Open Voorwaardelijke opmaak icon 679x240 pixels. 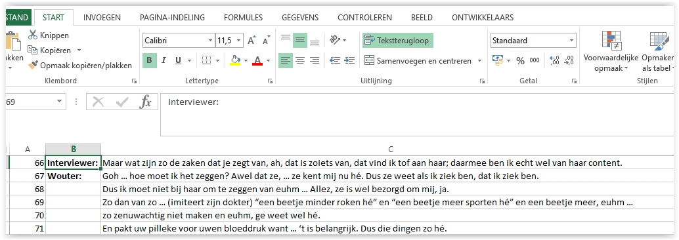coord(611,40)
